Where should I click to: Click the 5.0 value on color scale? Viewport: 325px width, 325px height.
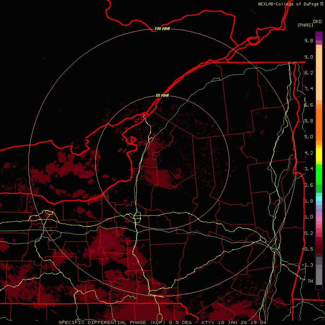pos(309,137)
